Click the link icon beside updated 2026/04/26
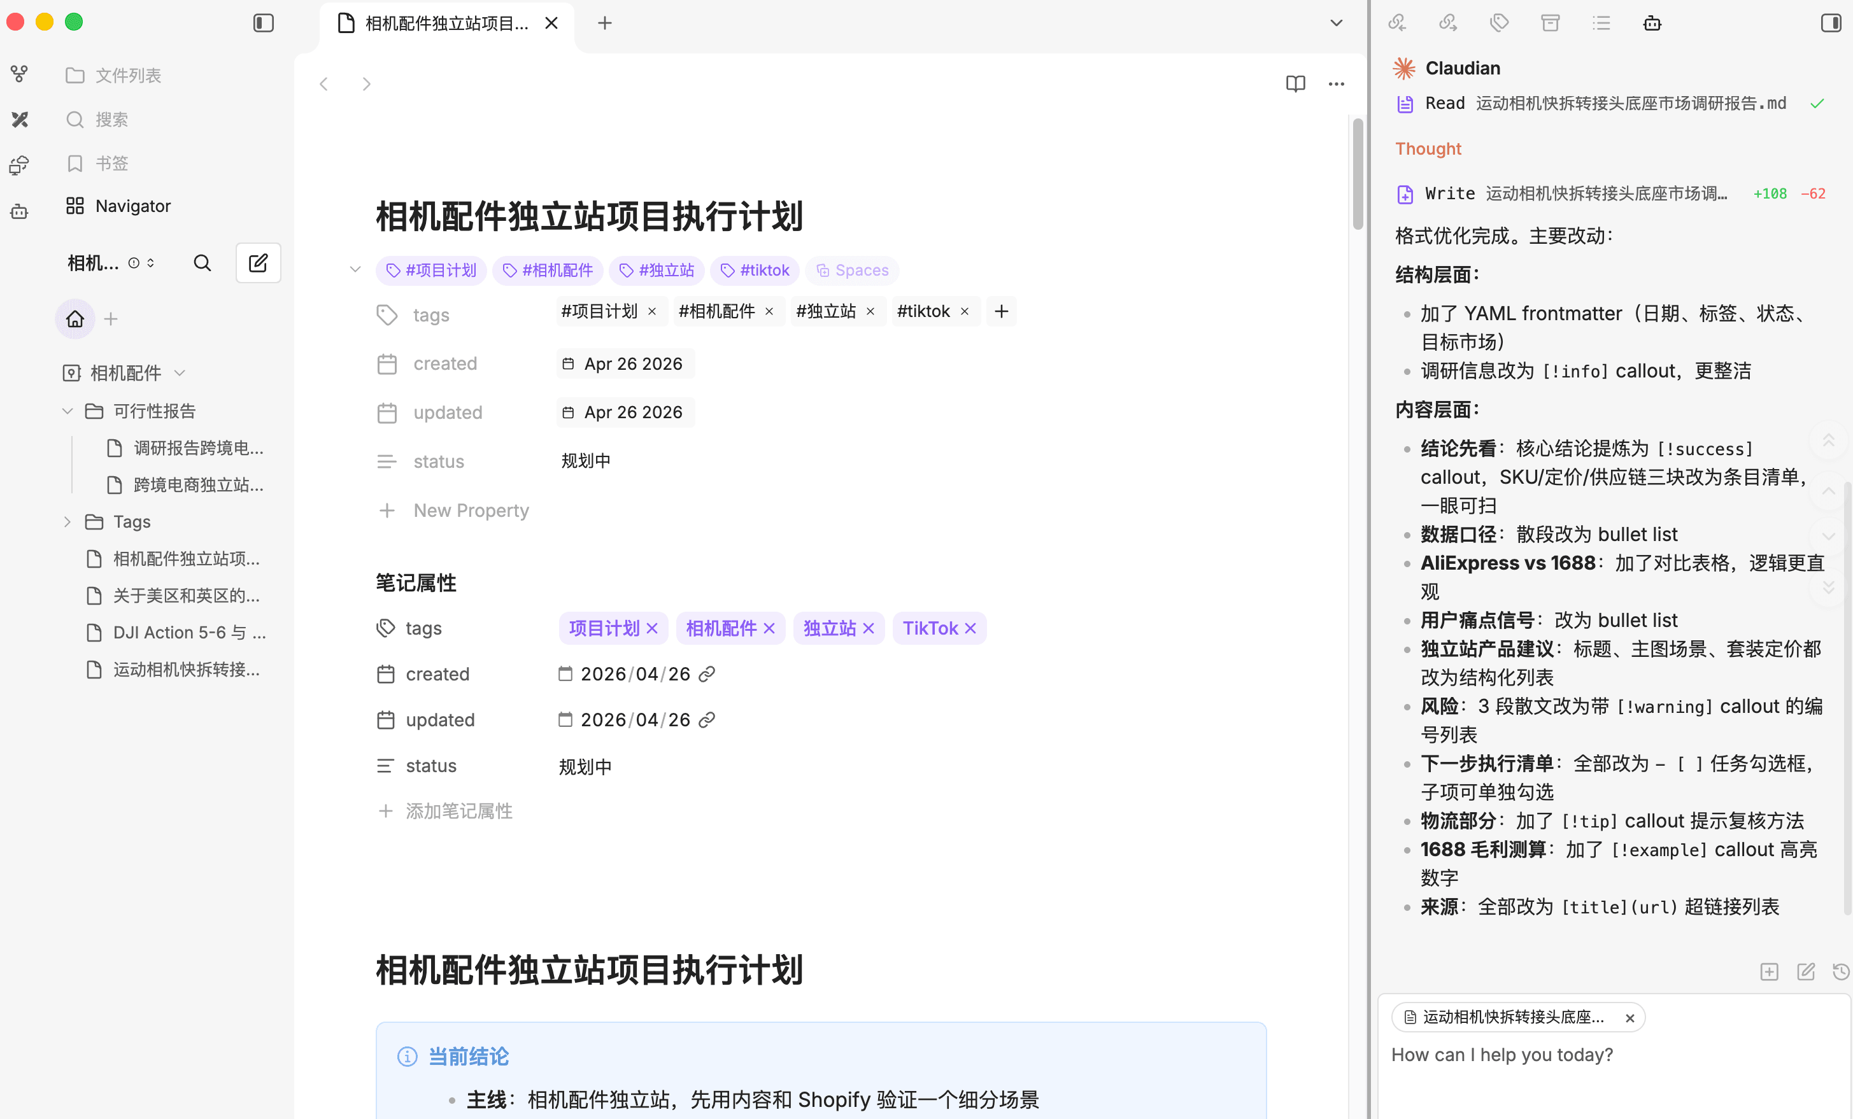This screenshot has height=1119, width=1853. [707, 720]
